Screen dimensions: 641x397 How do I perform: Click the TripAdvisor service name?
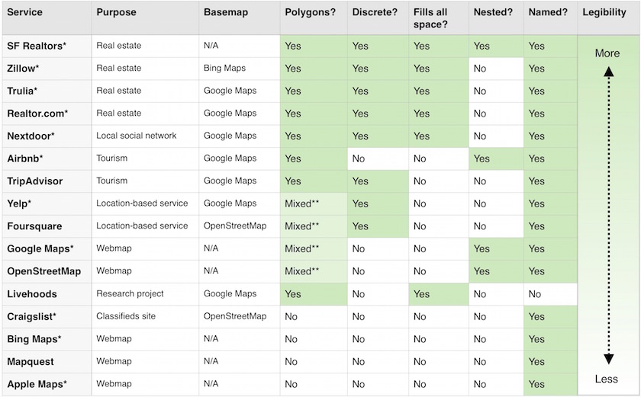pyautogui.click(x=35, y=181)
